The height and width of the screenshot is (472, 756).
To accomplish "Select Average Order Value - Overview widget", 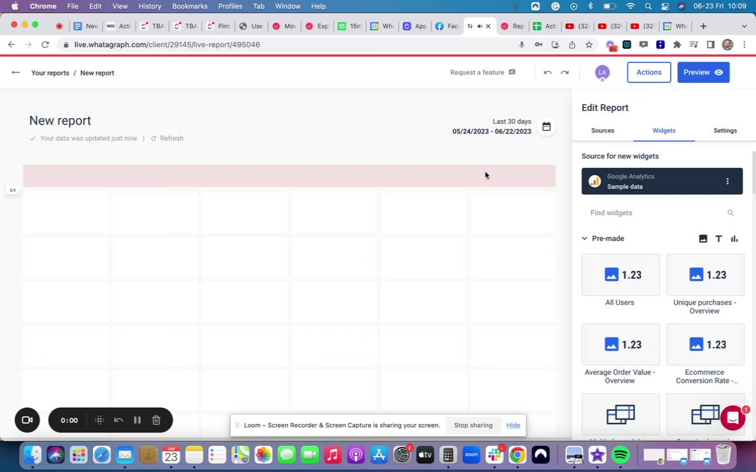I will pyautogui.click(x=621, y=344).
